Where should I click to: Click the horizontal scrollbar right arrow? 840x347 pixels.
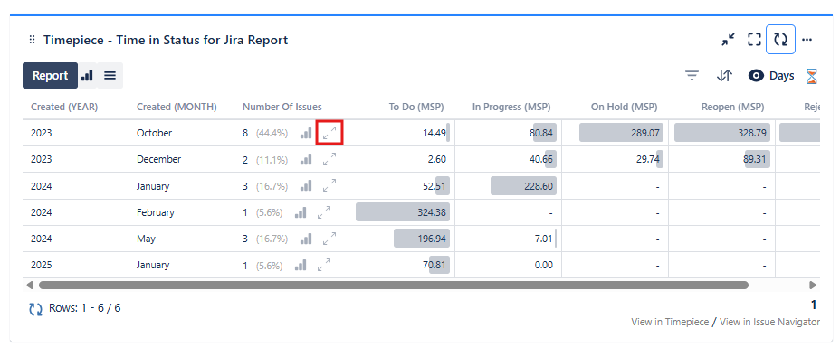tap(813, 285)
